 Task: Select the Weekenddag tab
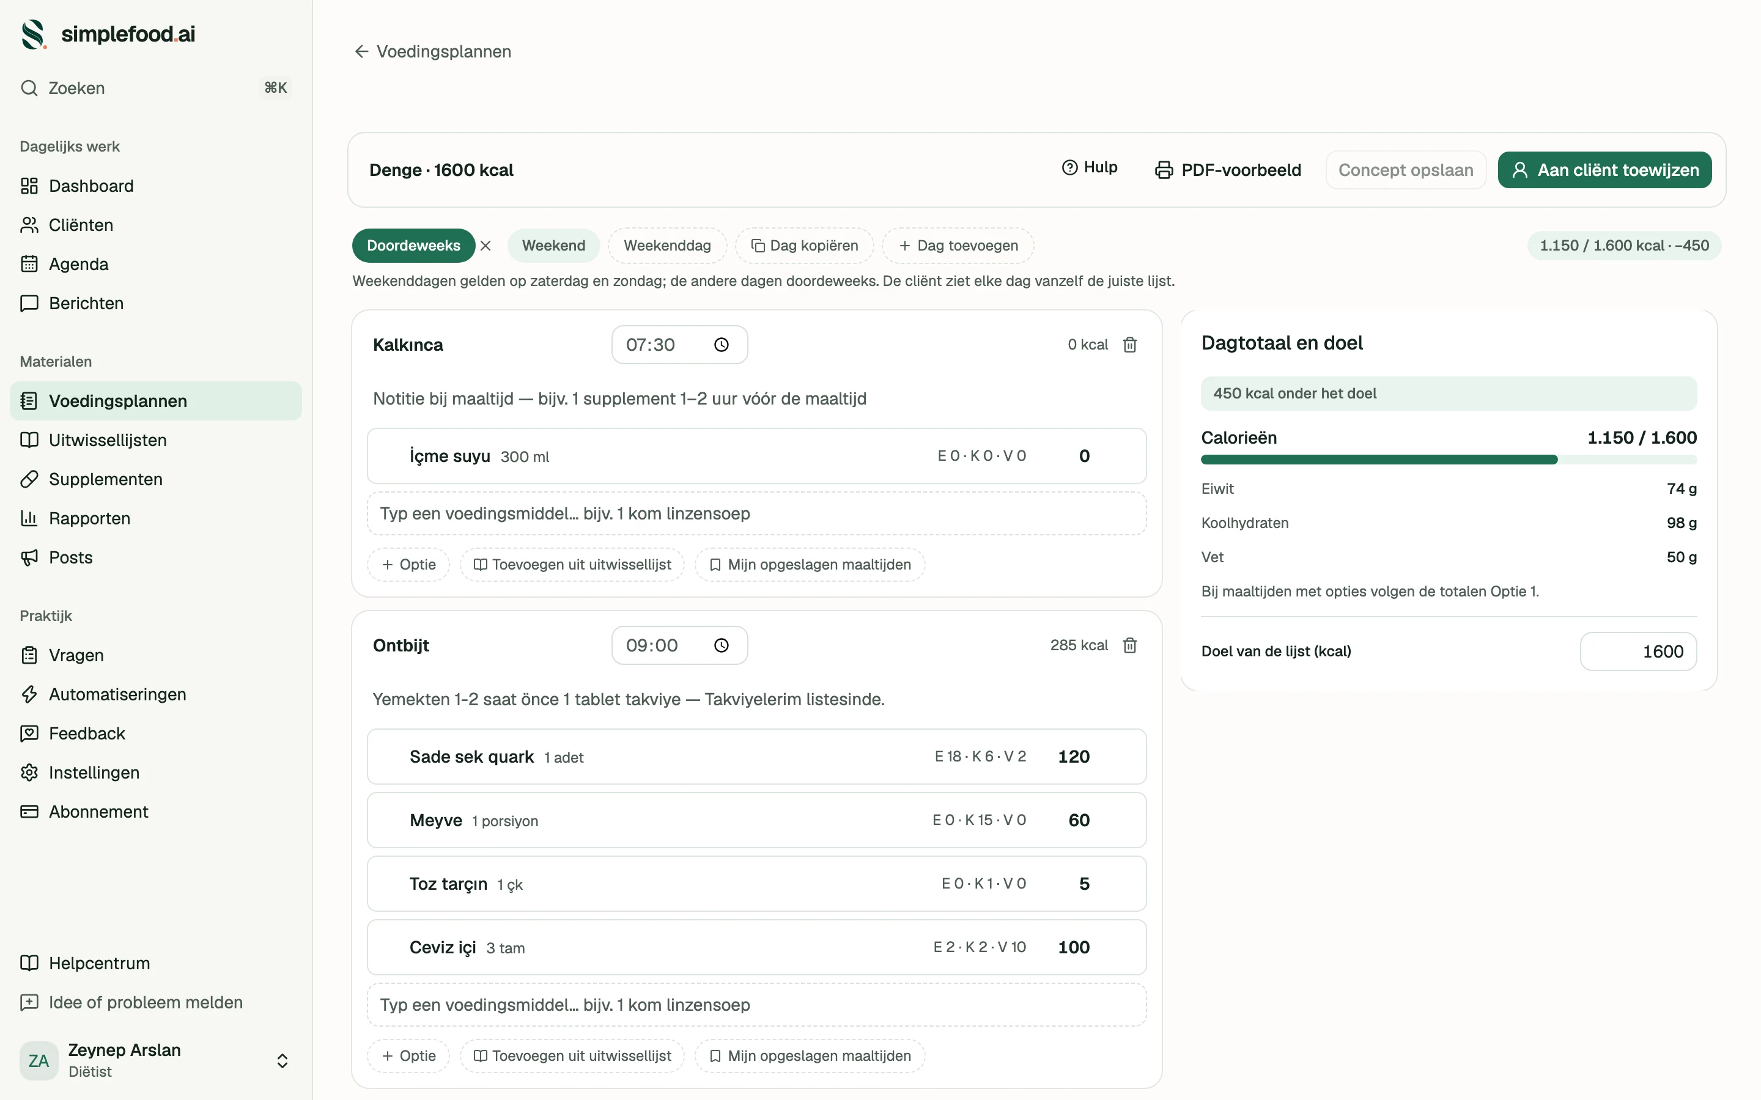pos(666,246)
